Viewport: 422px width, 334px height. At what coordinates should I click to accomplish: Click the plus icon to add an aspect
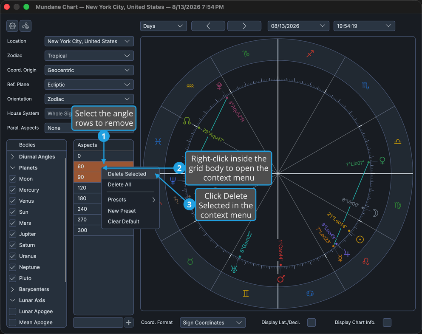129,323
